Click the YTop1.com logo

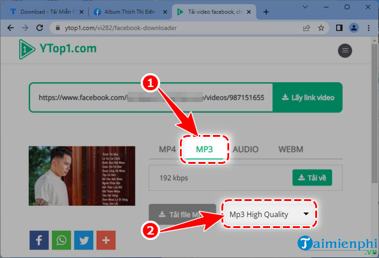[58, 49]
